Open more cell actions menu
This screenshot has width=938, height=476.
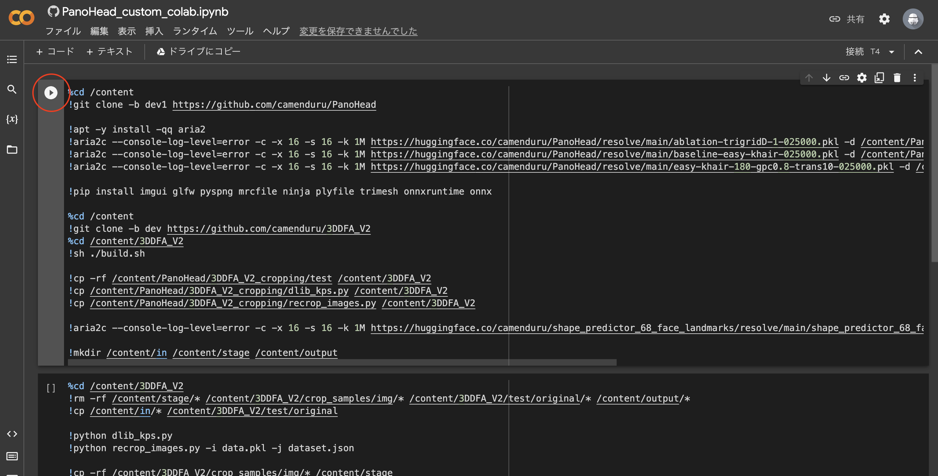pyautogui.click(x=915, y=77)
